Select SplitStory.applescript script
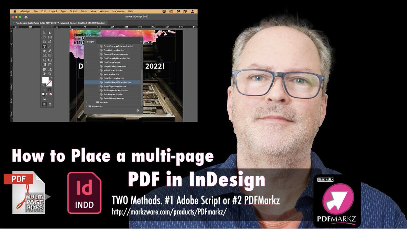The width and height of the screenshot is (407, 229). tap(113, 94)
